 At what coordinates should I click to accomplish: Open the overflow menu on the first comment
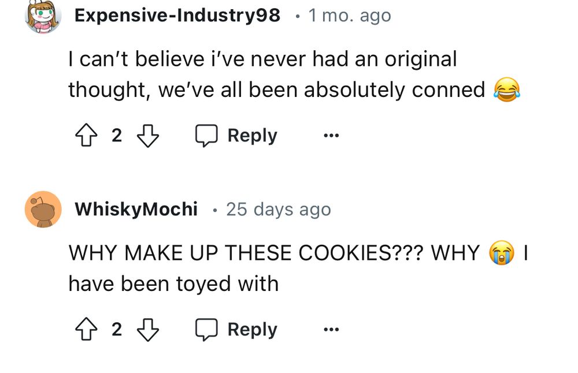tap(330, 136)
